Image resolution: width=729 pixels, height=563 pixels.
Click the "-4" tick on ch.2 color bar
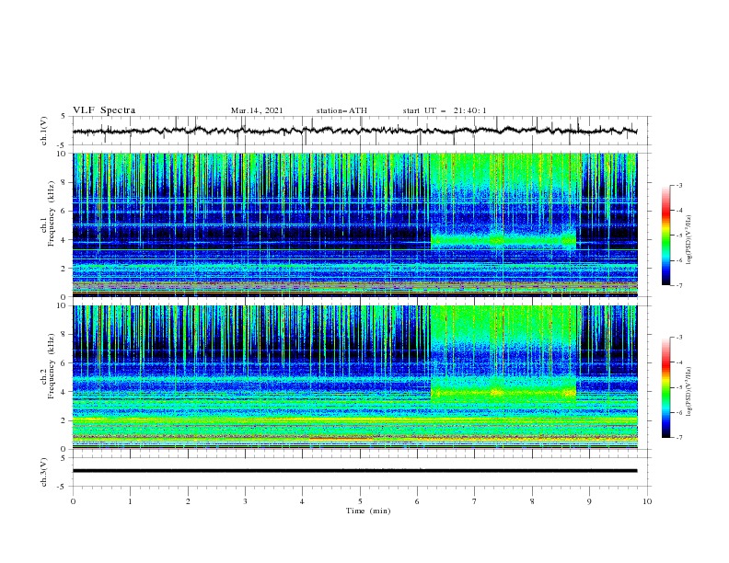pos(678,362)
